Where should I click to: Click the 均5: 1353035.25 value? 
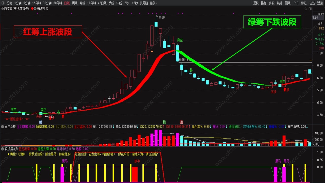coord(126,126)
